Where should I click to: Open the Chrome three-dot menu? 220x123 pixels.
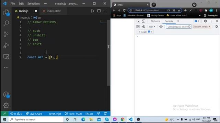click(x=217, y=11)
